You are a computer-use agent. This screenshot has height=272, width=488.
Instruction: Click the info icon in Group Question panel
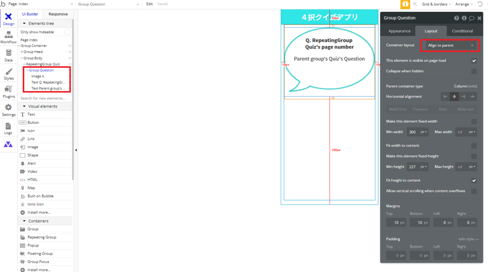tap(464, 18)
